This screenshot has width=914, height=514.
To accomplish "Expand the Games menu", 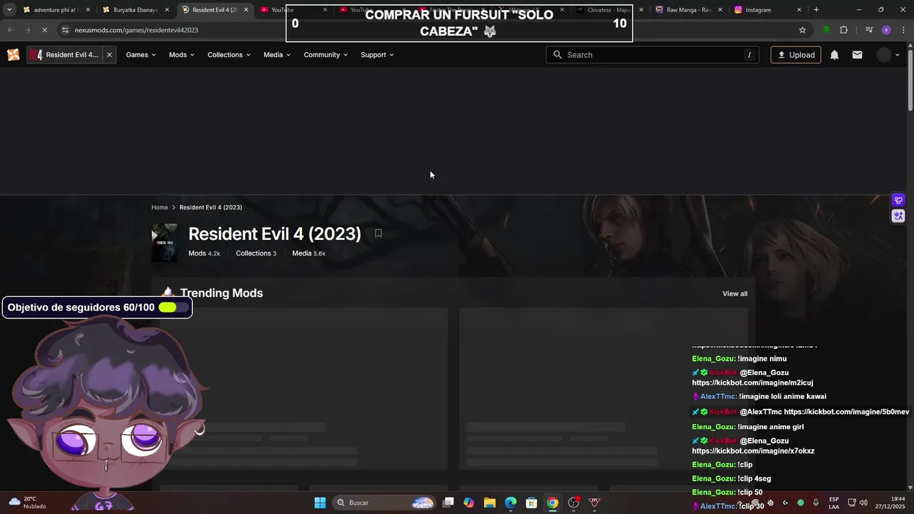I will [141, 55].
